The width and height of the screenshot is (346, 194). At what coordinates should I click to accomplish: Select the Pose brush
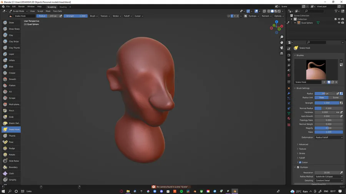(x=11, y=142)
